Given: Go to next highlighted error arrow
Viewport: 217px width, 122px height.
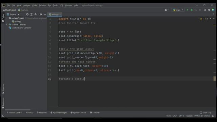Looking at the screenshot, I should pyautogui.click(x=214, y=19).
